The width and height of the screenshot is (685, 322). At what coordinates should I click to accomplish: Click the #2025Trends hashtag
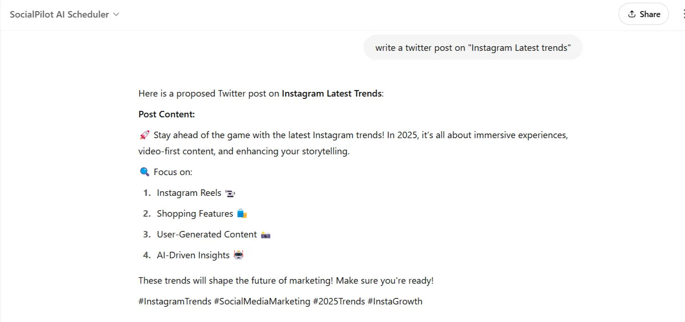(339, 302)
